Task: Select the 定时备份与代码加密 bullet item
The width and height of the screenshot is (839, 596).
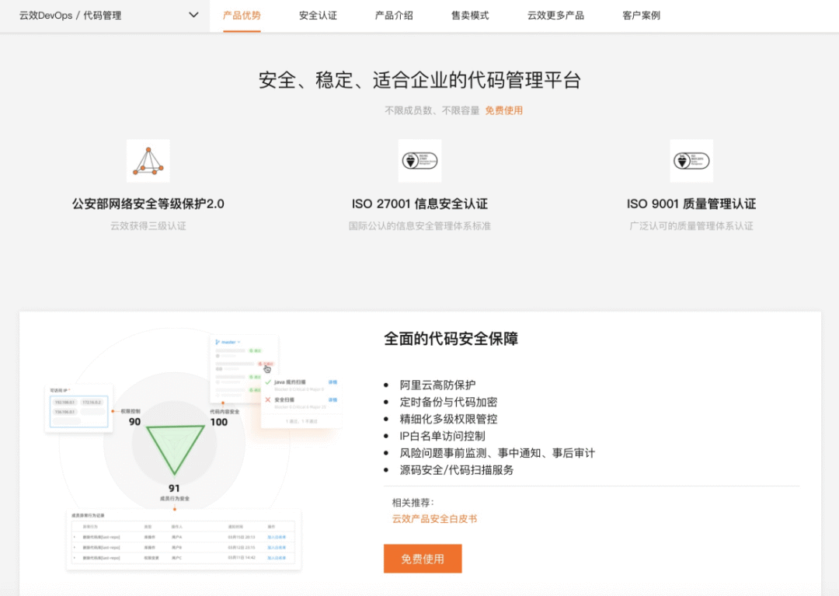Action: tap(448, 402)
